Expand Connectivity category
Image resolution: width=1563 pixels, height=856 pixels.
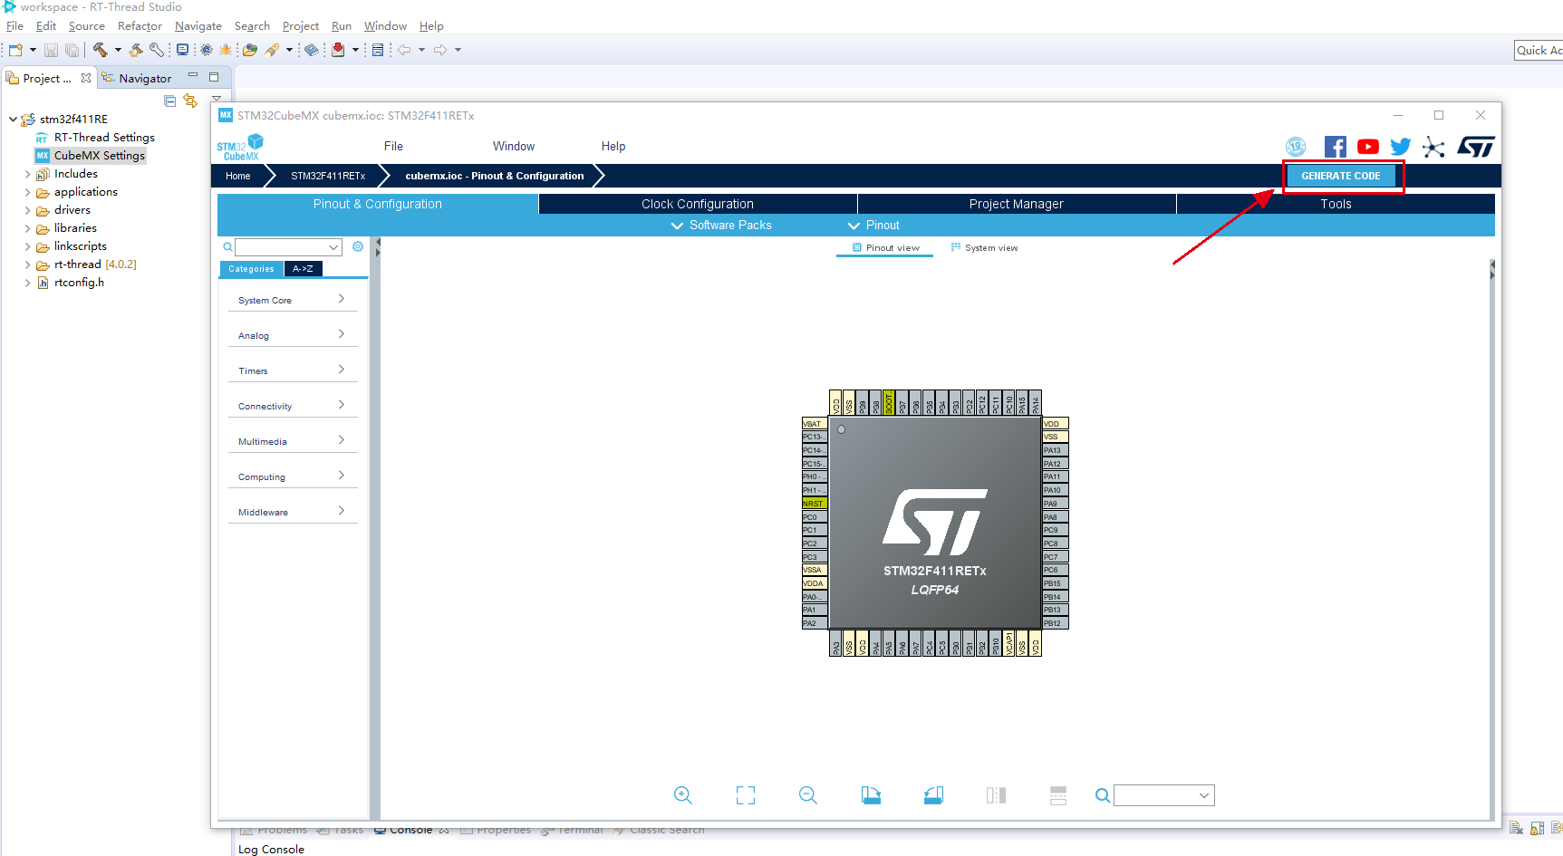pyautogui.click(x=292, y=406)
